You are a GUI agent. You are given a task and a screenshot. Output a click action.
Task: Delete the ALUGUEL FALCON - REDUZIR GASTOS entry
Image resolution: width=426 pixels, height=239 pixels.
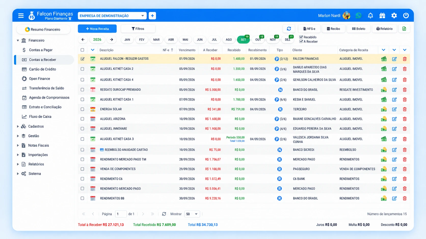point(405,59)
